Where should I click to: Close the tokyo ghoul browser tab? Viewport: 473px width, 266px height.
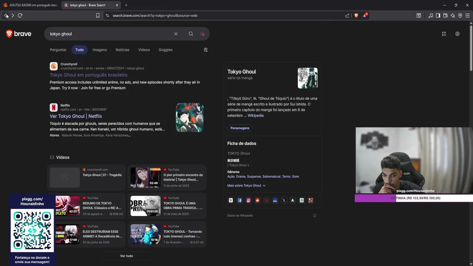117,5
